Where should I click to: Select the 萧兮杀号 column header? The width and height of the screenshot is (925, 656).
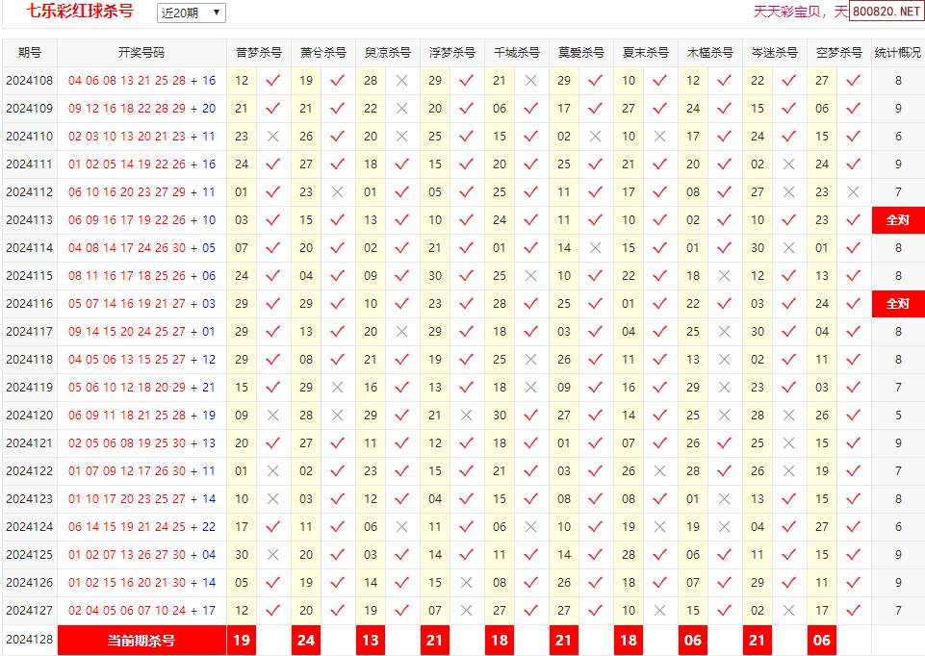tap(323, 53)
